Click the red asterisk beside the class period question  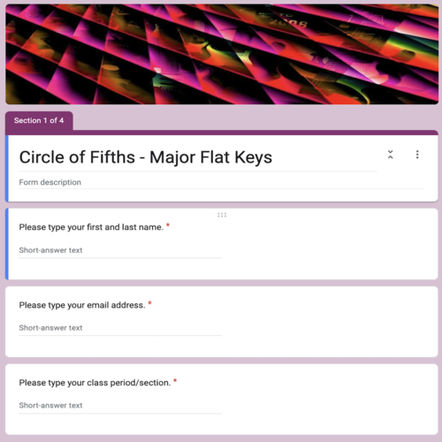point(175,381)
